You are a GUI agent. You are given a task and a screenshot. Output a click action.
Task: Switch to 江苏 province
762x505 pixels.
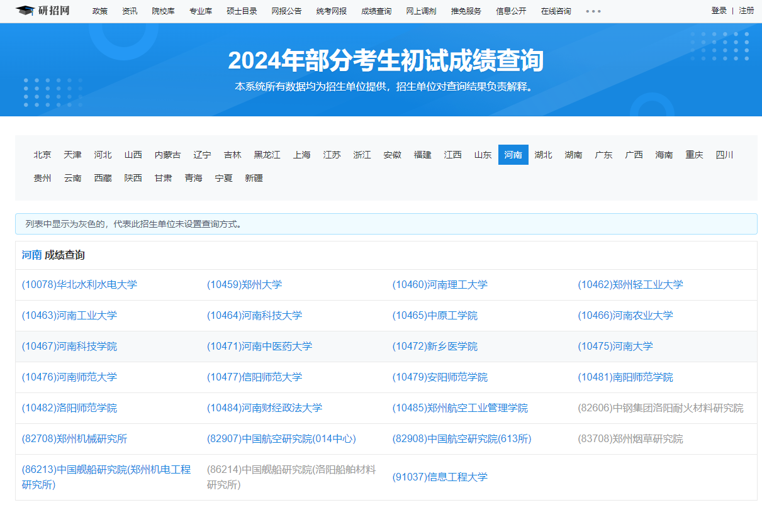click(x=332, y=155)
